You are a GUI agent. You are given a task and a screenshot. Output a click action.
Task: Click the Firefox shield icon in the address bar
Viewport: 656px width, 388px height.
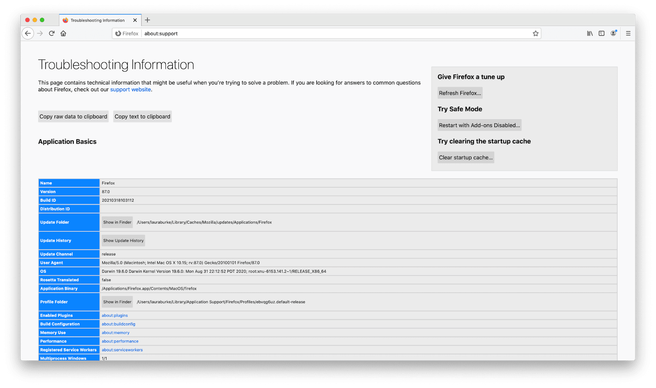pos(117,33)
